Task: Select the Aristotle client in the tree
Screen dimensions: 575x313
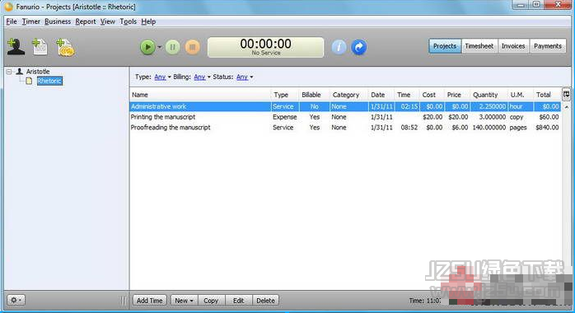Action: click(x=38, y=72)
